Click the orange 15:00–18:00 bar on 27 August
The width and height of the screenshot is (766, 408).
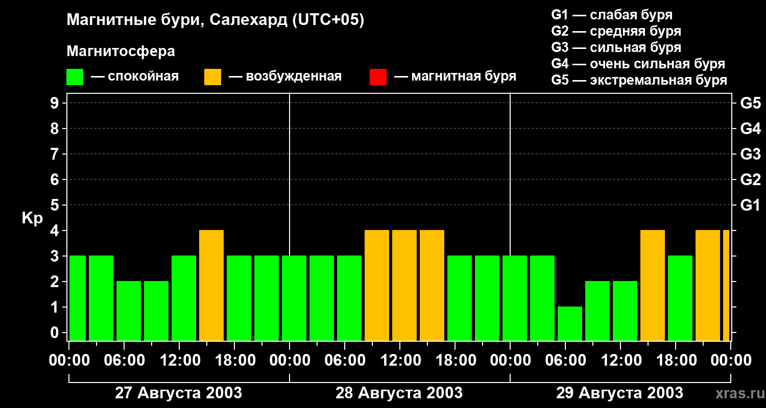[211, 286]
